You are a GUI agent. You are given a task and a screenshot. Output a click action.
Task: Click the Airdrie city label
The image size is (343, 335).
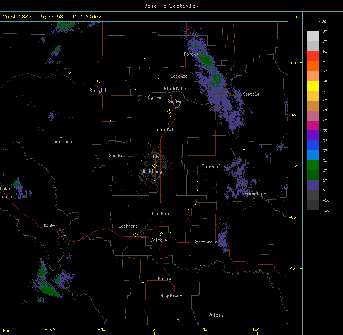tap(161, 214)
